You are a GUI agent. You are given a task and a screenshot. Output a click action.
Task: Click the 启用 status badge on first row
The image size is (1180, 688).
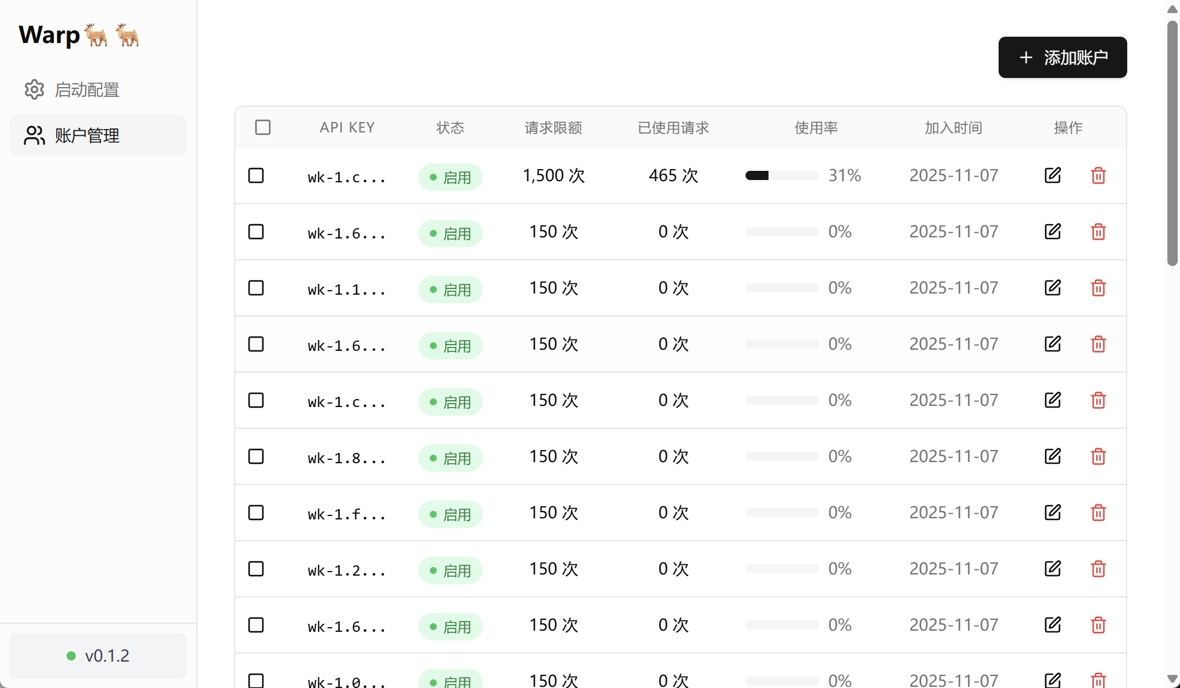click(x=451, y=177)
